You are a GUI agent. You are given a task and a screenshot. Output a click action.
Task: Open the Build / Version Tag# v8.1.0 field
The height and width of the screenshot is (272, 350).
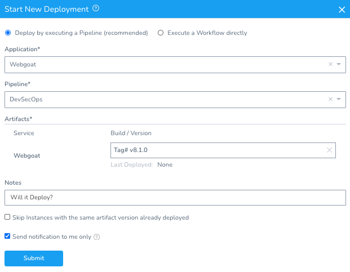pos(223,150)
